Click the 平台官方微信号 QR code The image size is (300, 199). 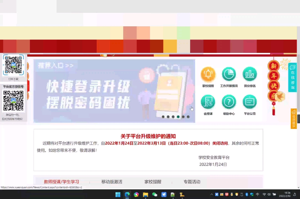coord(13,101)
